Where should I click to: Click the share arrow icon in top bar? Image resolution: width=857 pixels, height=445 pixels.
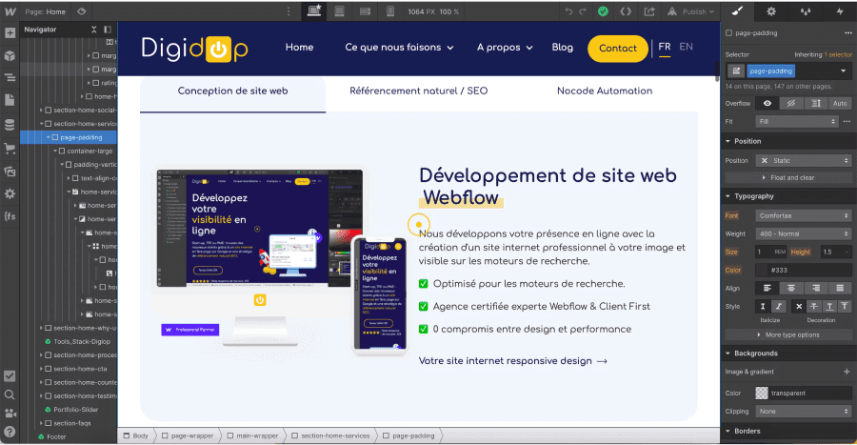click(649, 11)
